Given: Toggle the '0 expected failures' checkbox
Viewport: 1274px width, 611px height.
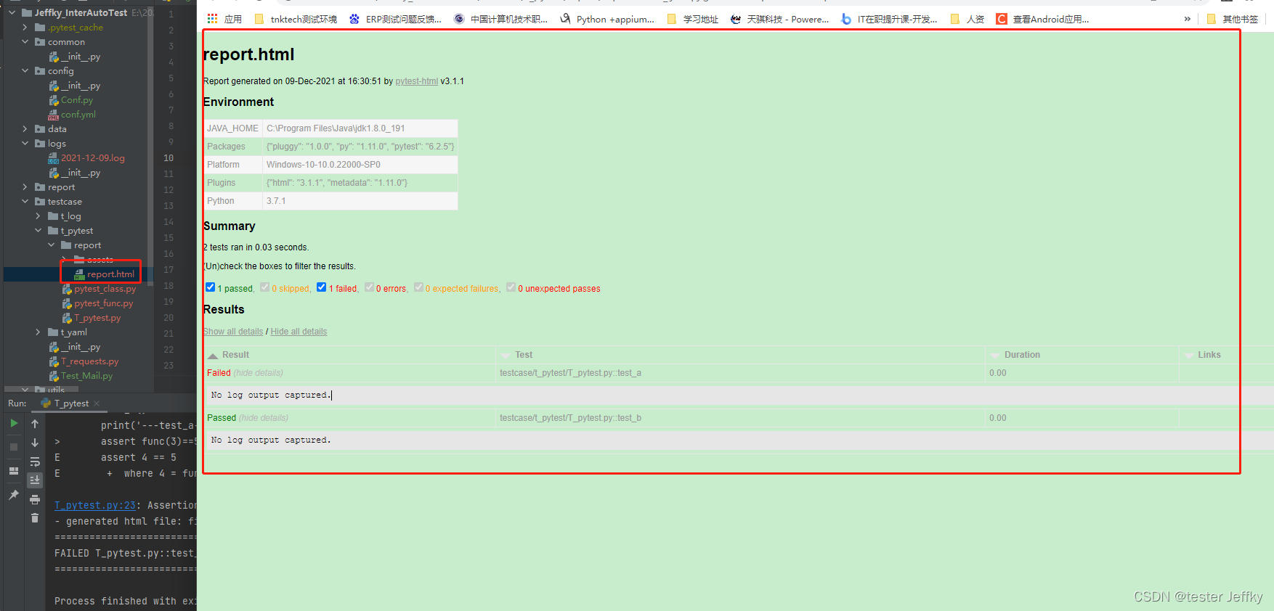Looking at the screenshot, I should [419, 287].
